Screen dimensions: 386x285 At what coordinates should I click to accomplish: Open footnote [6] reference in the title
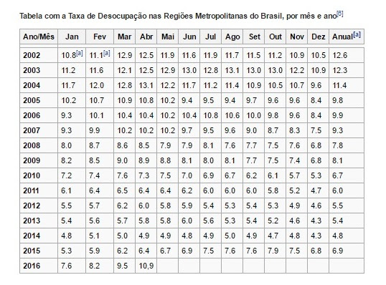339,14
